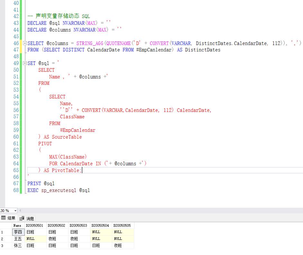Switch to the 消息 messages tab
Image resolution: width=303 pixels, height=255 pixels.
coord(27,218)
